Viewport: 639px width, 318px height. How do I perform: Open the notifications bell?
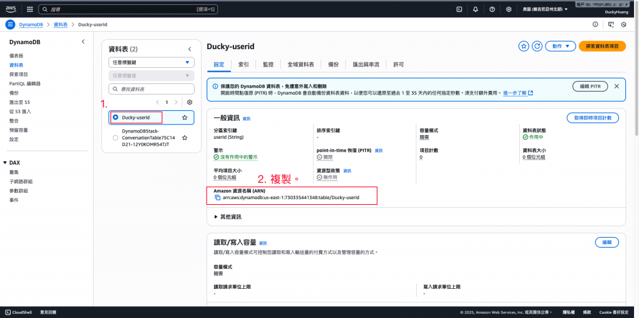(476, 9)
